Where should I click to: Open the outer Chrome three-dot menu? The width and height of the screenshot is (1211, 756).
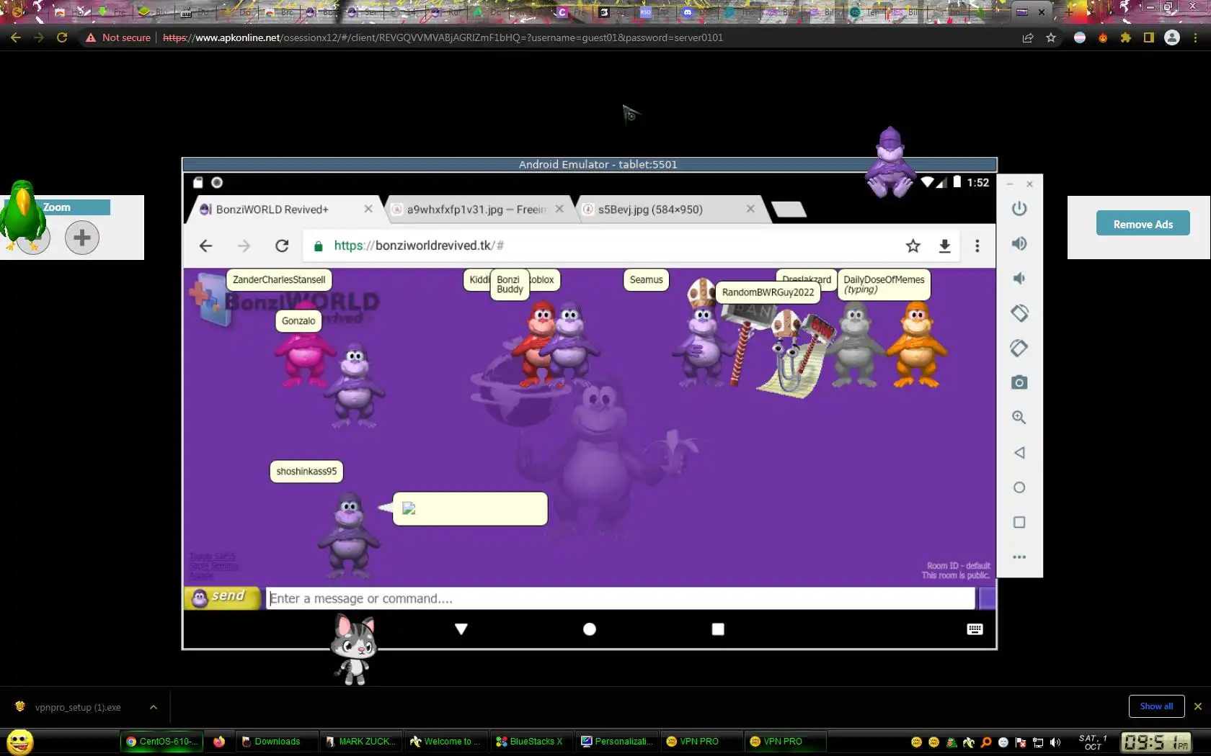(1195, 37)
